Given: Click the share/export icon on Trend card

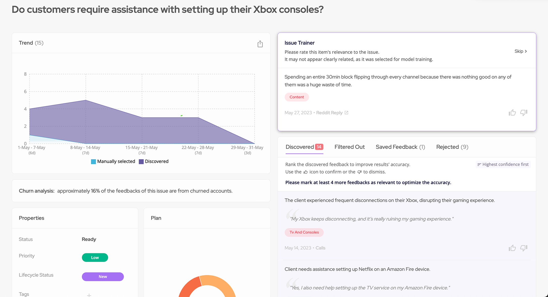Looking at the screenshot, I should click(x=260, y=44).
